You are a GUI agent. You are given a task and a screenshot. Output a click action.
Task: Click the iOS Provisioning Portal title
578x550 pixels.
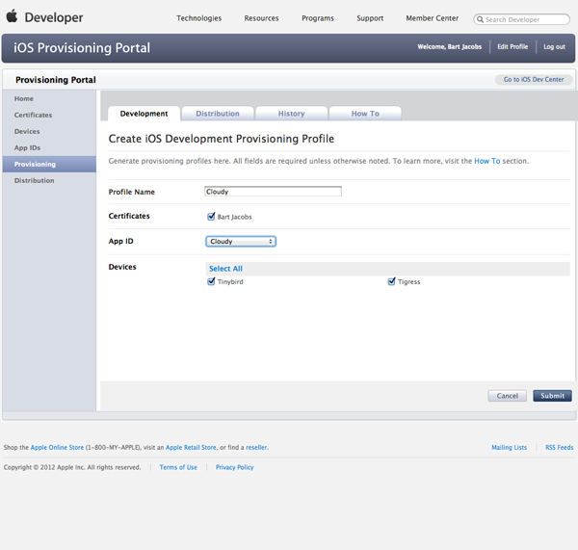(x=82, y=47)
